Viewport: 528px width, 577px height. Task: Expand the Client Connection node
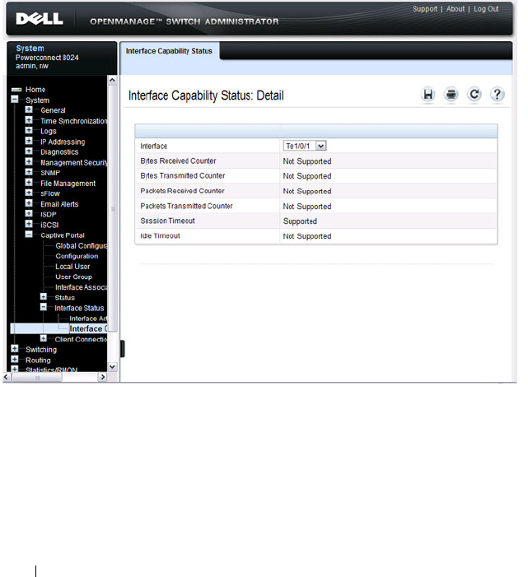[x=44, y=338]
